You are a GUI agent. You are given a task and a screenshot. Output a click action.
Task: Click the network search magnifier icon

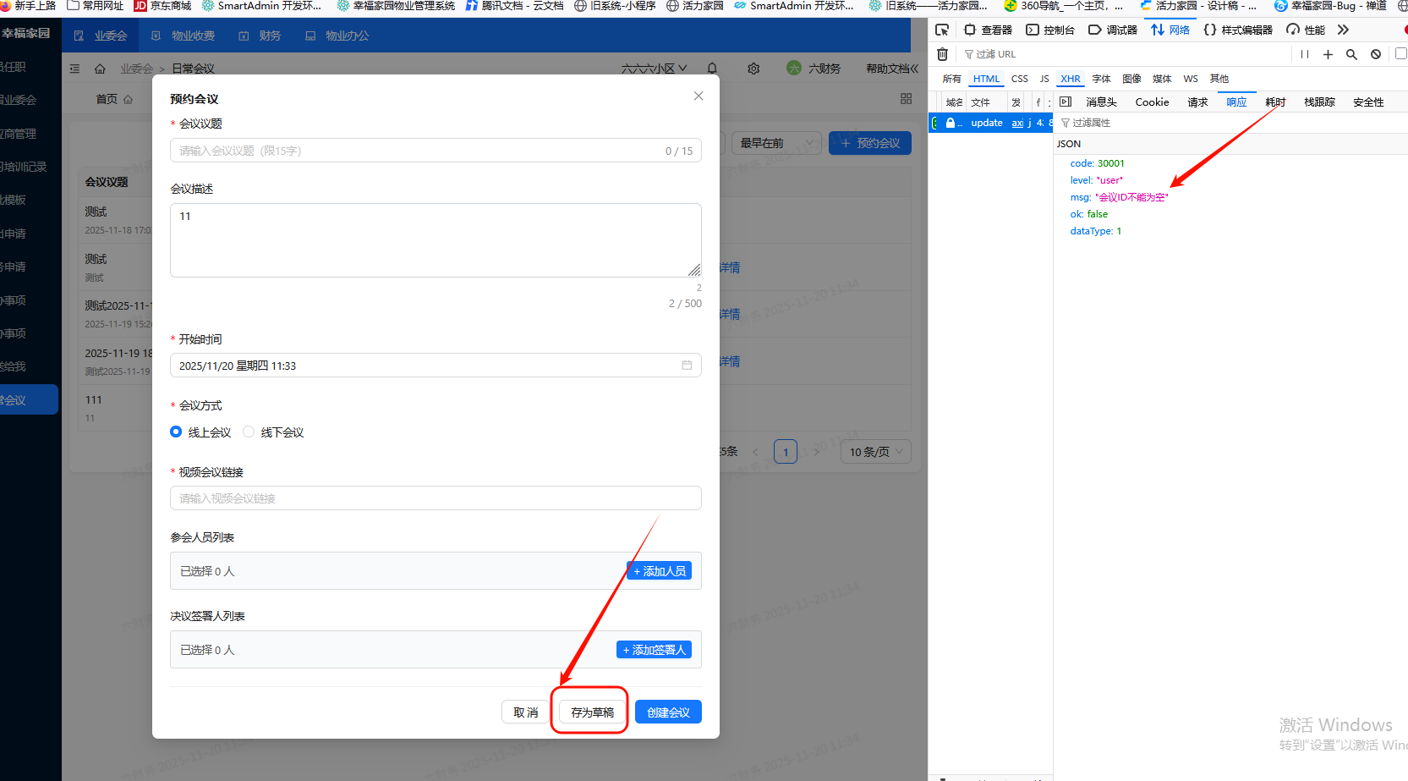click(x=1351, y=54)
